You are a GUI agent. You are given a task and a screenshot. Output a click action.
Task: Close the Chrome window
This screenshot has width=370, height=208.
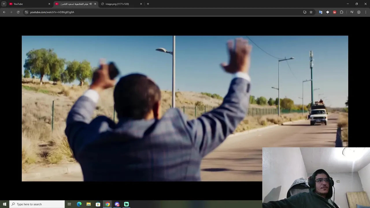point(365,4)
